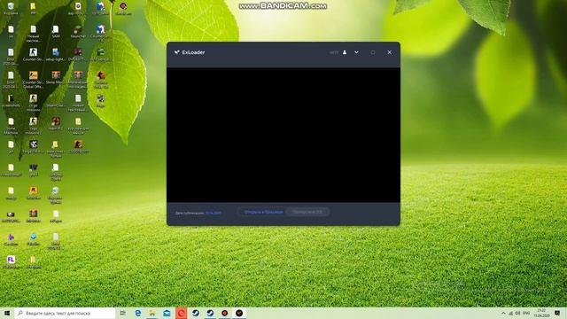
Task: Open the volume control in the system tray
Action: (x=517, y=313)
